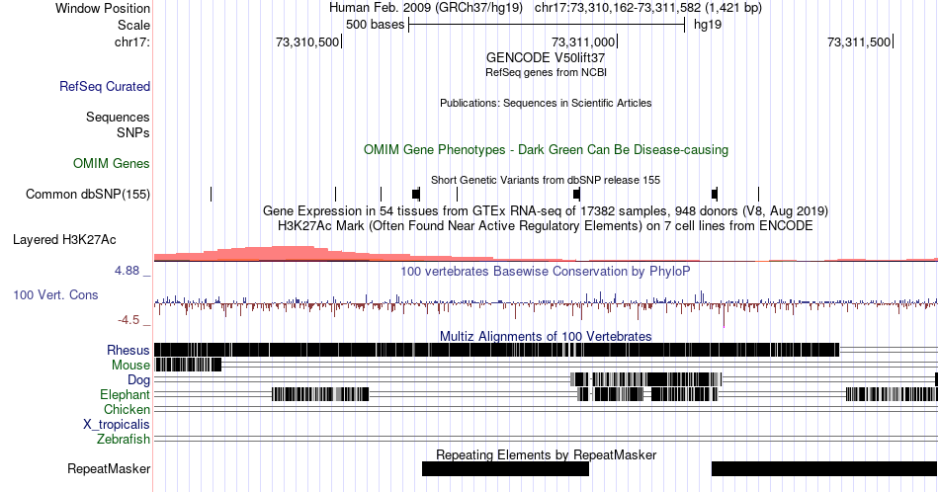The width and height of the screenshot is (939, 492).
Task: Click the 500 bases scale bar
Action: pyautogui.click(x=547, y=25)
